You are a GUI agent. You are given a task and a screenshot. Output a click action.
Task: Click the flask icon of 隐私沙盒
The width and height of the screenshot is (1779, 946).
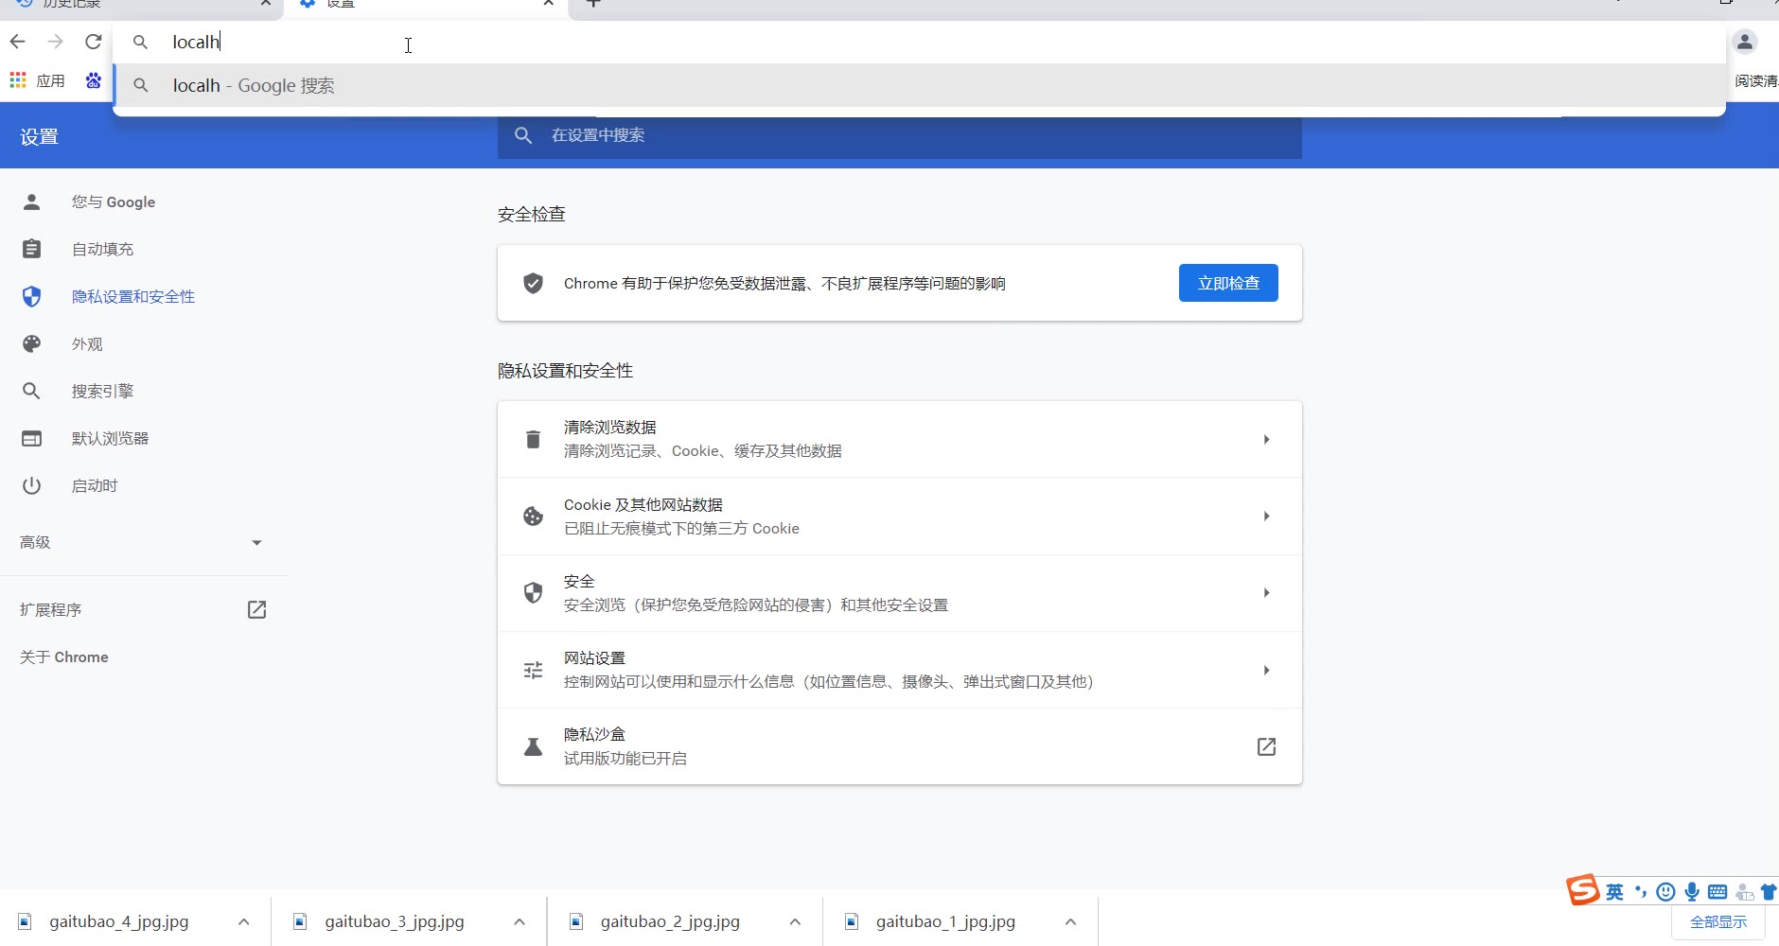point(534,746)
